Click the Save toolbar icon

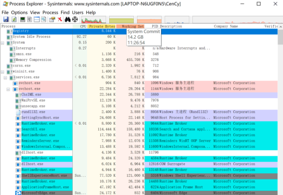pos(6,19)
